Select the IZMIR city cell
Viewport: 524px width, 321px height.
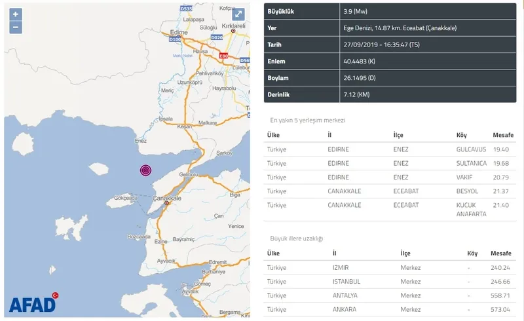point(341,267)
